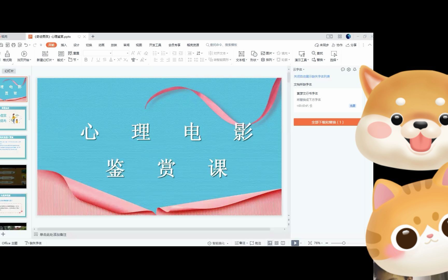
Task: Fit slide to window icon
Action: (310, 243)
